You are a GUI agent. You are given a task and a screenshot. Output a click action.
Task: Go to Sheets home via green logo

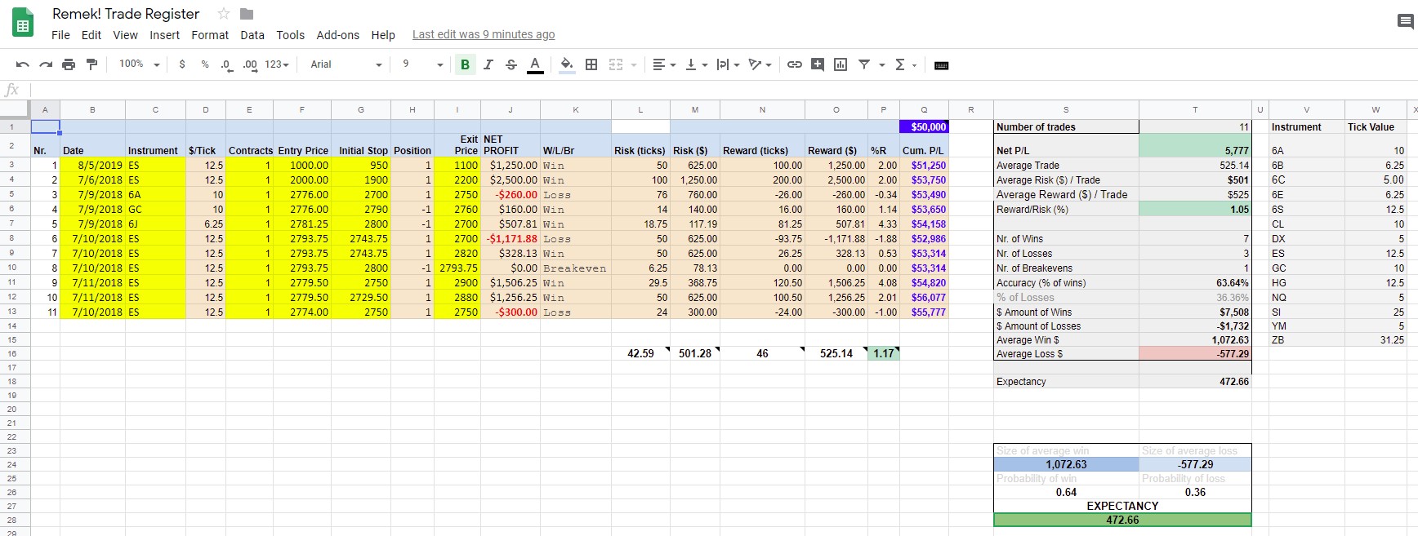pyautogui.click(x=23, y=23)
